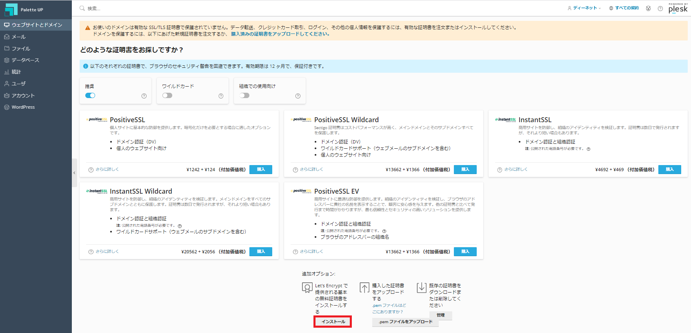The height and width of the screenshot is (333, 691).
Task: Toggle the 組織での使用向け switch
Action: coord(244,95)
